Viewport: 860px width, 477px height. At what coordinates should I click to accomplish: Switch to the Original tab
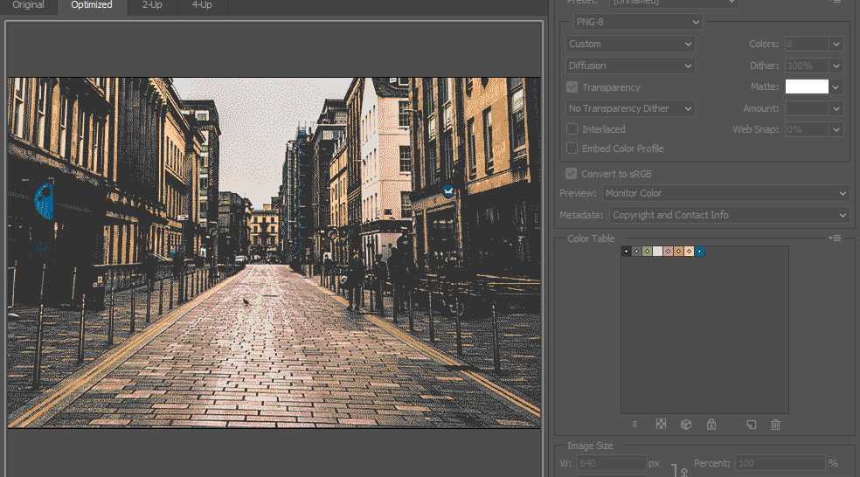(x=28, y=5)
